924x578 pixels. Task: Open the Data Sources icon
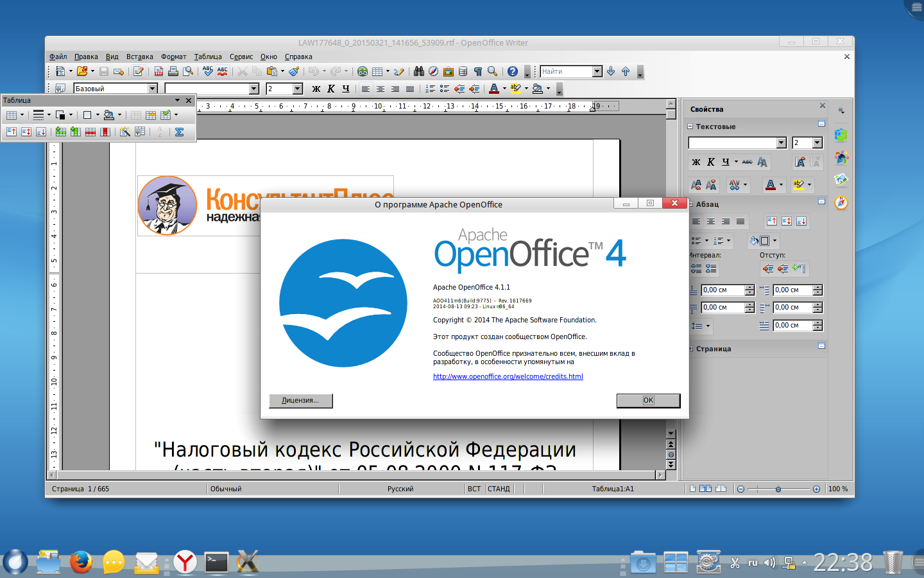[x=463, y=71]
